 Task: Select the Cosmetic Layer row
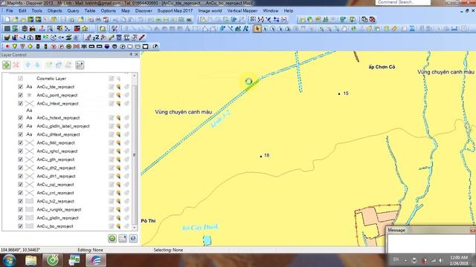point(51,79)
